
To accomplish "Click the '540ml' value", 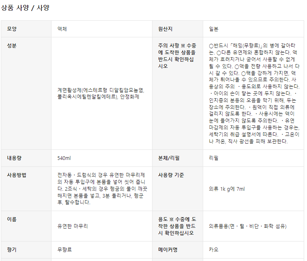I will pos(64,158).
